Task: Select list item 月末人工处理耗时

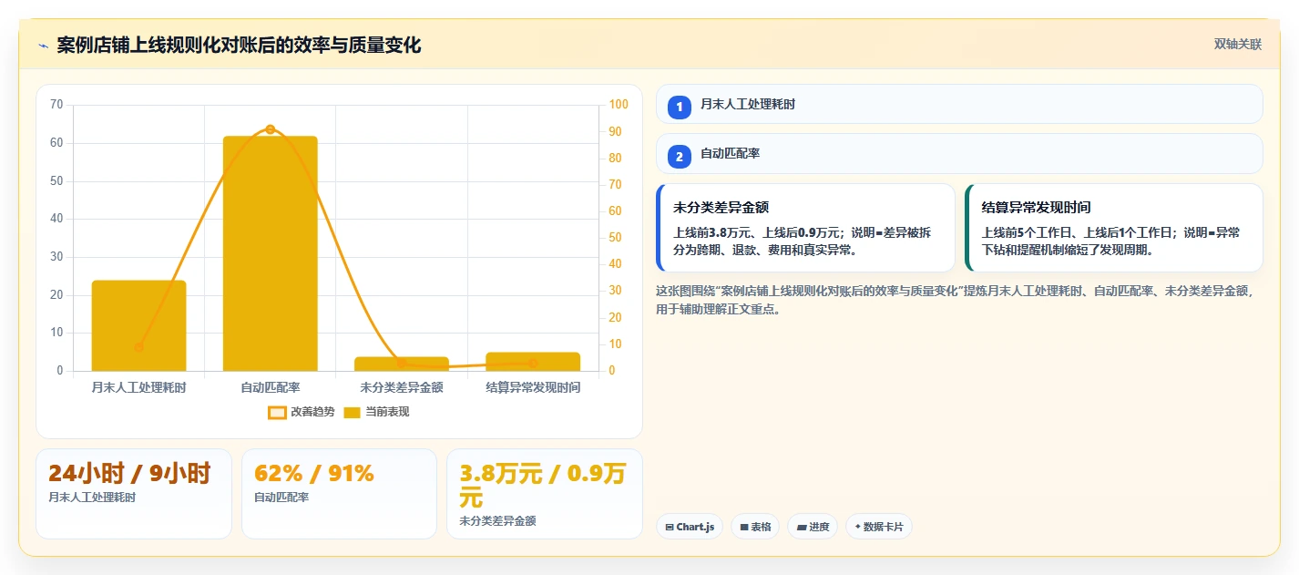Action: [959, 104]
